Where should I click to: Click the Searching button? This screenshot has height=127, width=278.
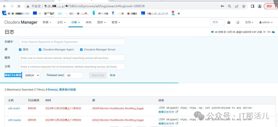[98, 75]
